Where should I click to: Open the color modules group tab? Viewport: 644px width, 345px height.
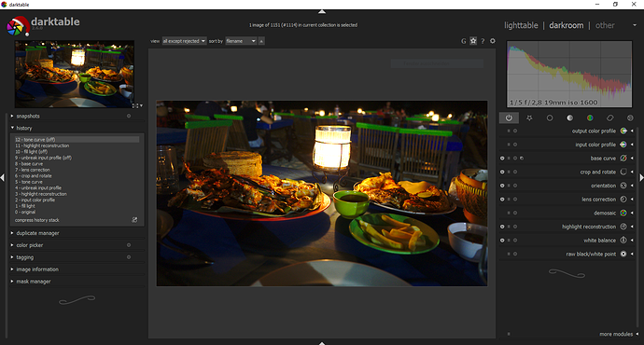590,117
